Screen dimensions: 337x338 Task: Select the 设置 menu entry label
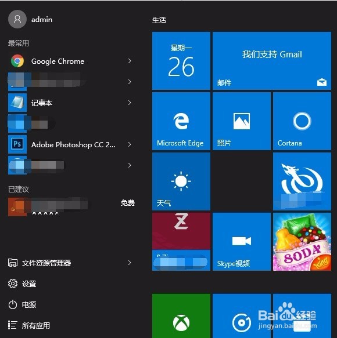29,284
